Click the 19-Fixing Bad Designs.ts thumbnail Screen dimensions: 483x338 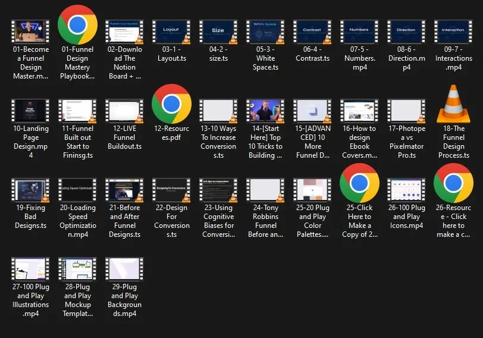tap(30, 190)
